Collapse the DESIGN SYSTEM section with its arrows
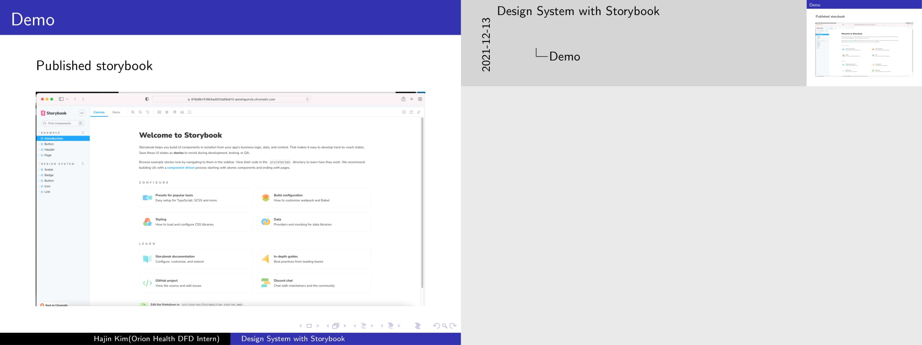Screen dimensions: 922x345 83,163
